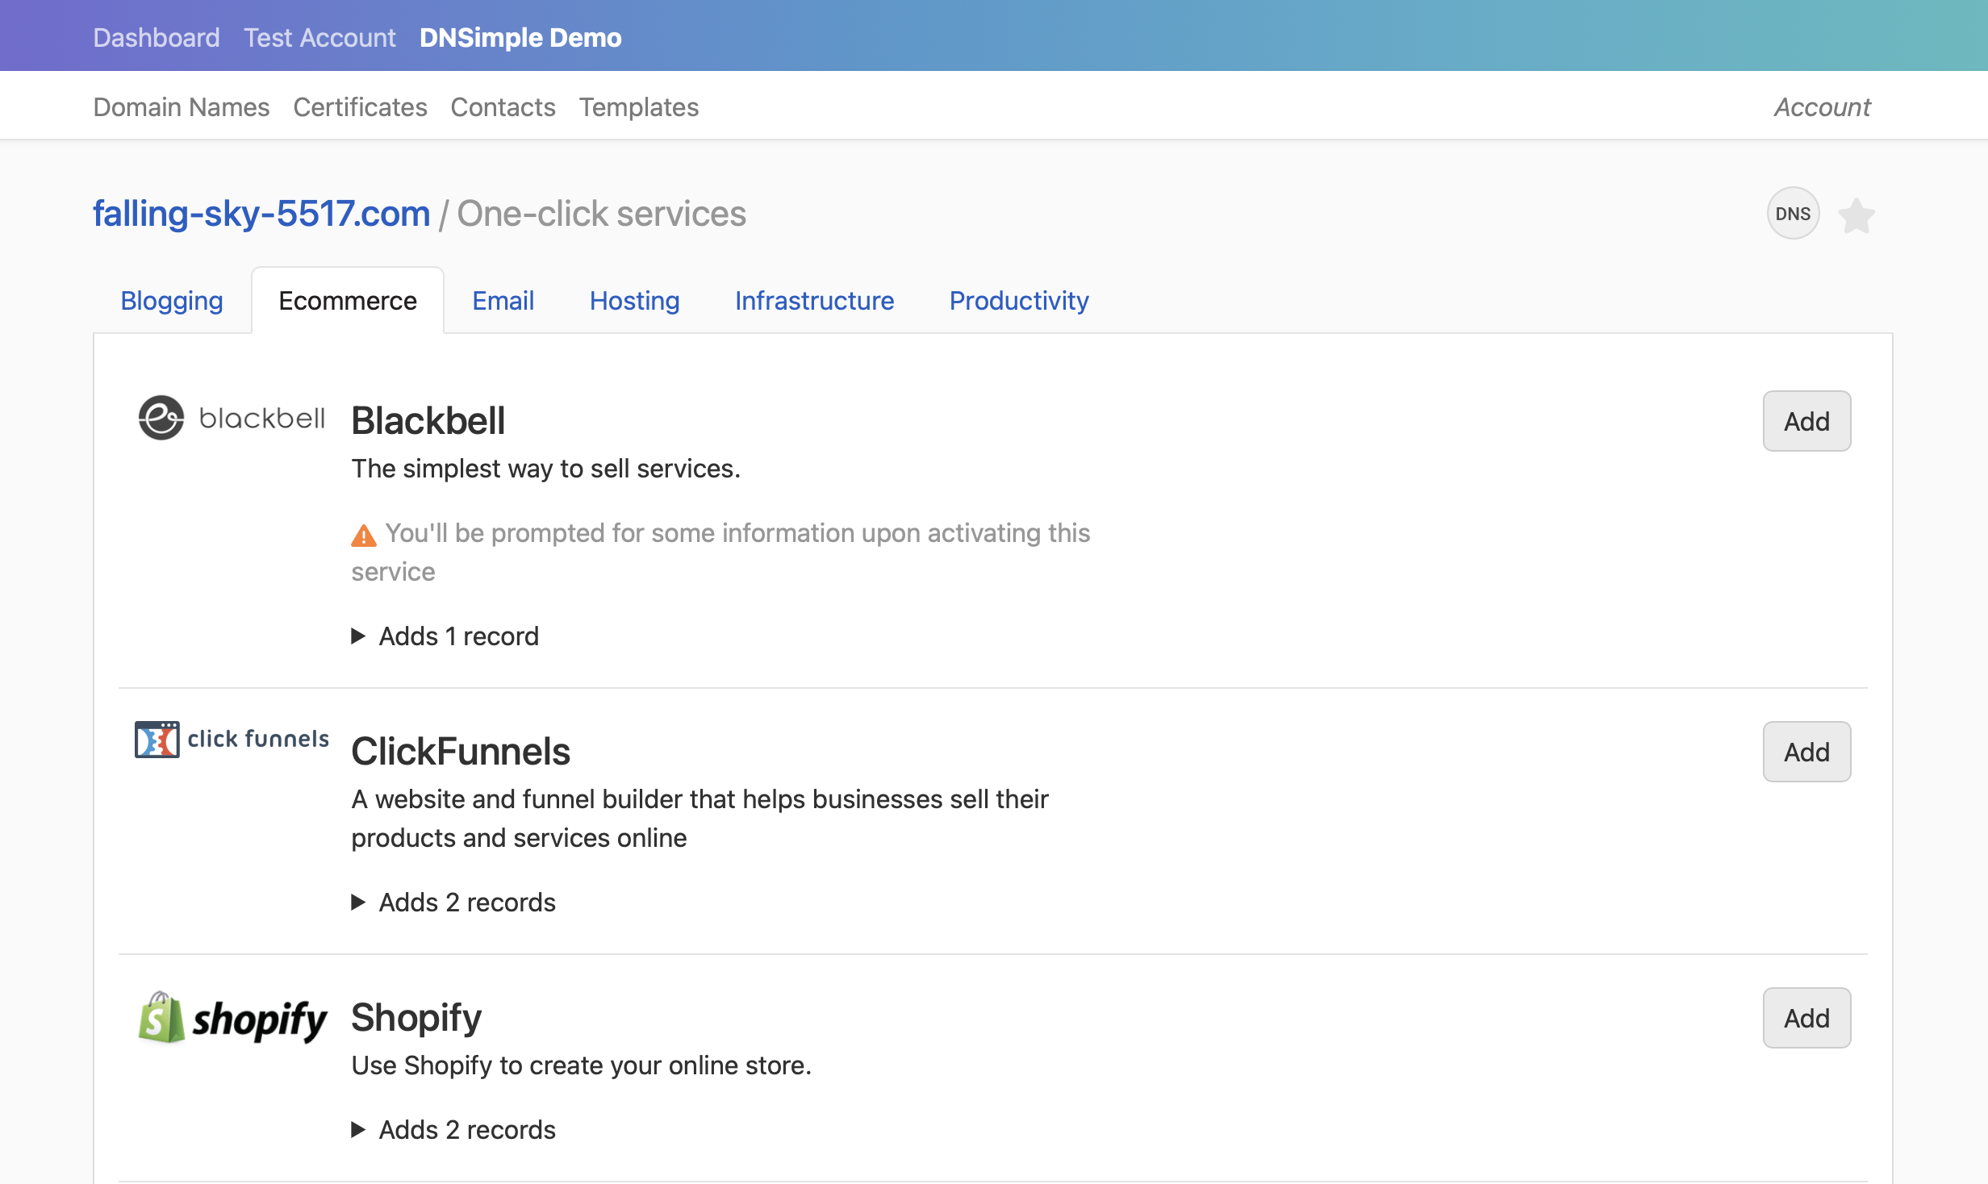Click the DNS badge icon
The image size is (1988, 1184).
(1792, 213)
